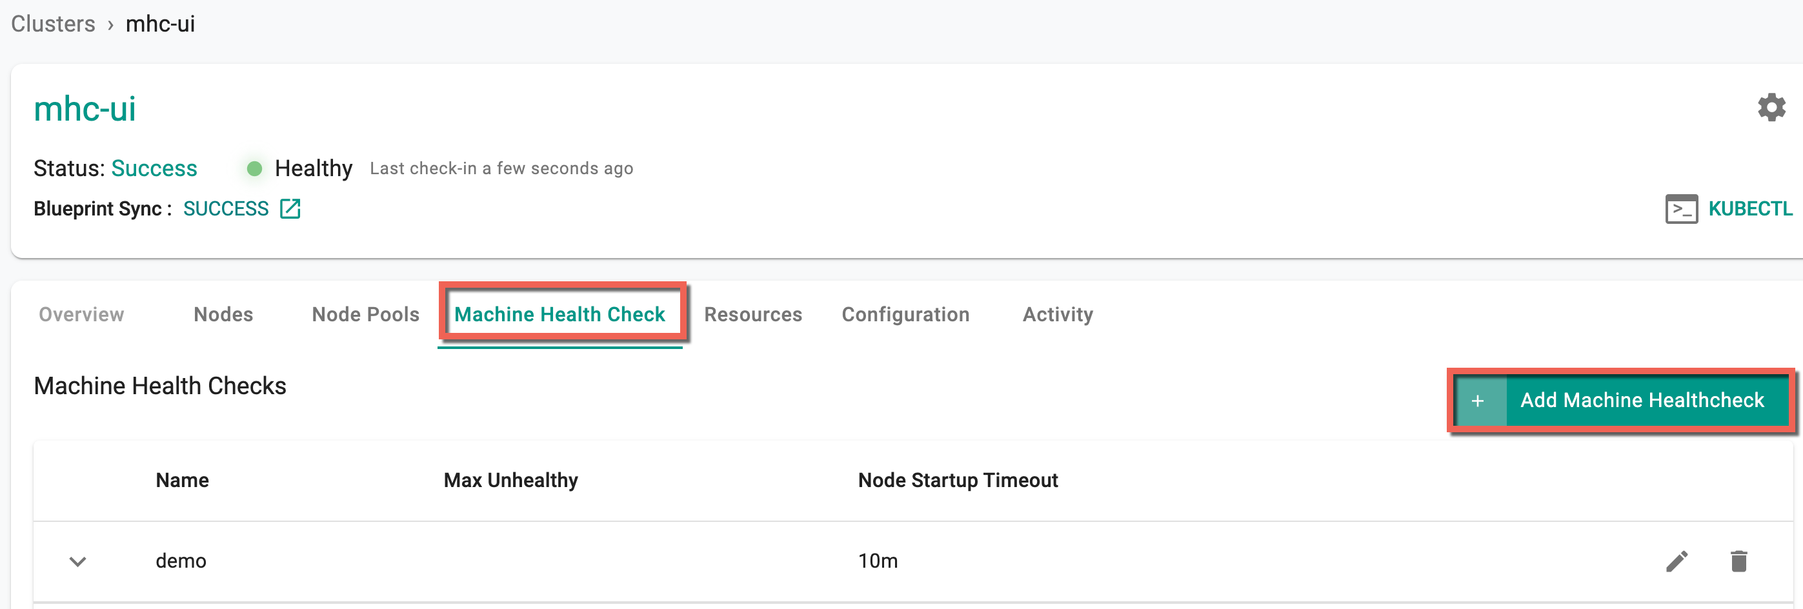Open the Node Pools tab
The width and height of the screenshot is (1803, 609).
[365, 314]
